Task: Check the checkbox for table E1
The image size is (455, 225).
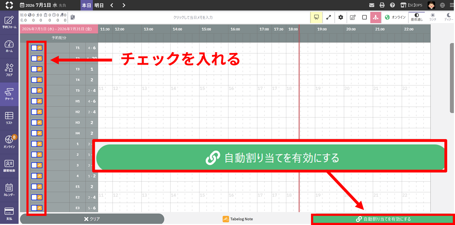Action: click(34, 186)
